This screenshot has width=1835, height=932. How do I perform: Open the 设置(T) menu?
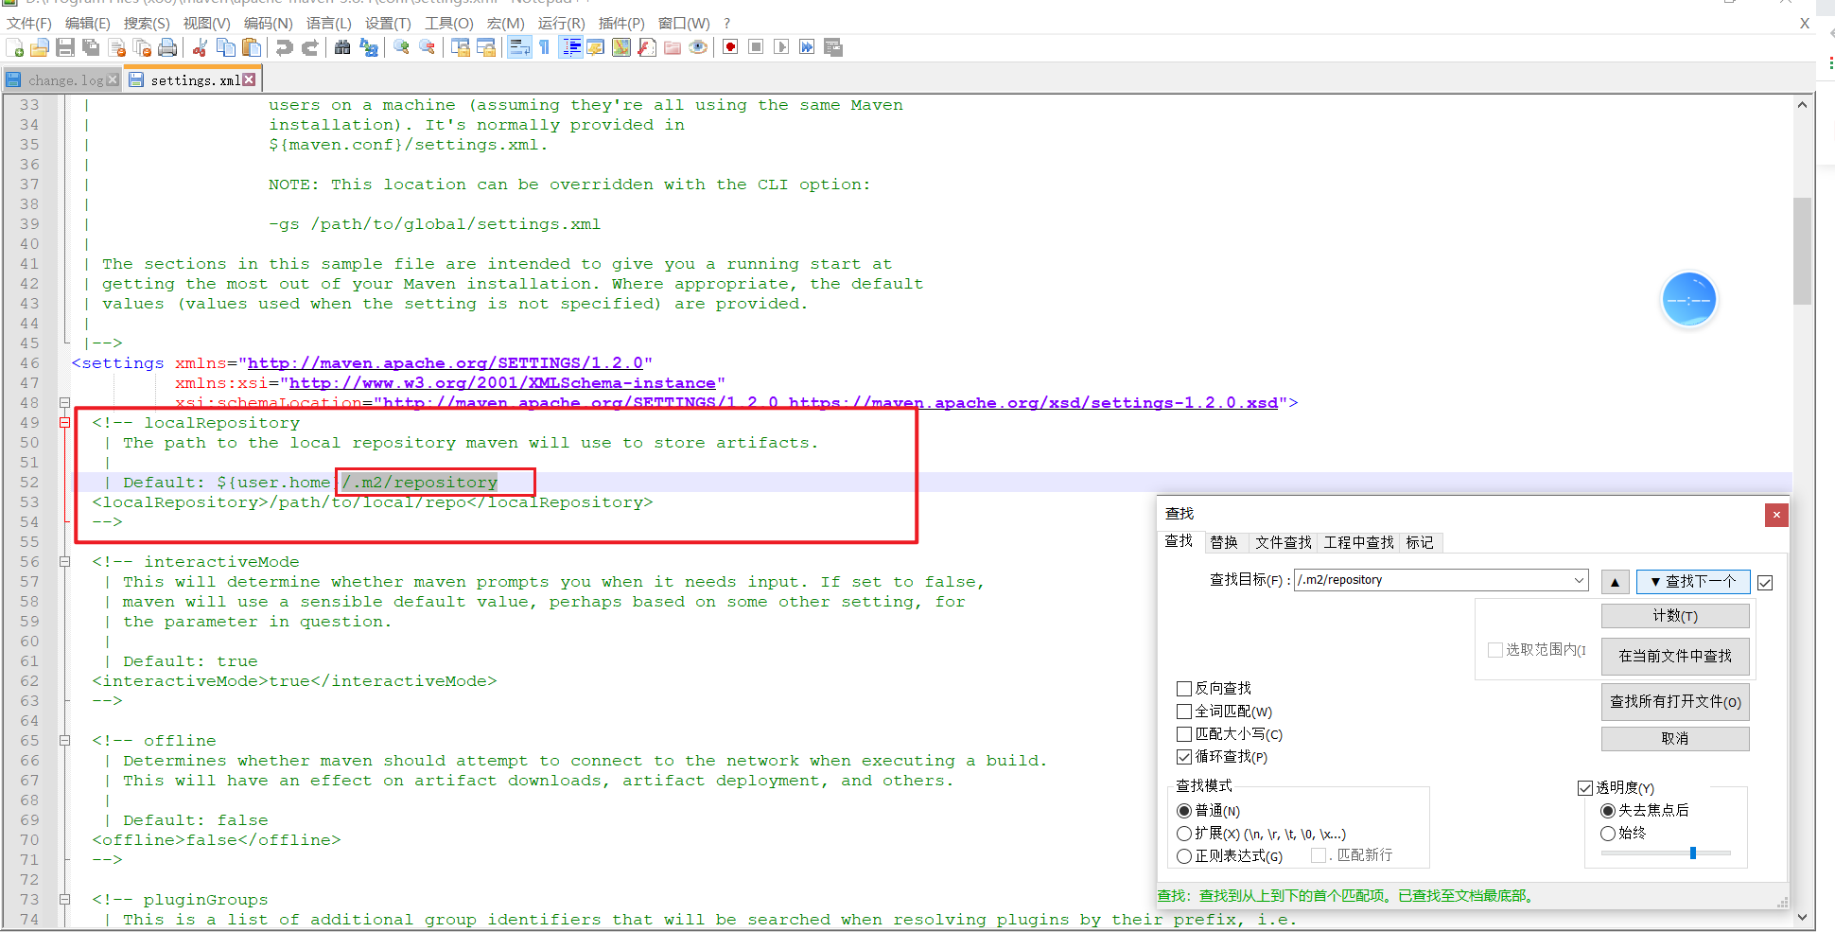click(x=388, y=24)
